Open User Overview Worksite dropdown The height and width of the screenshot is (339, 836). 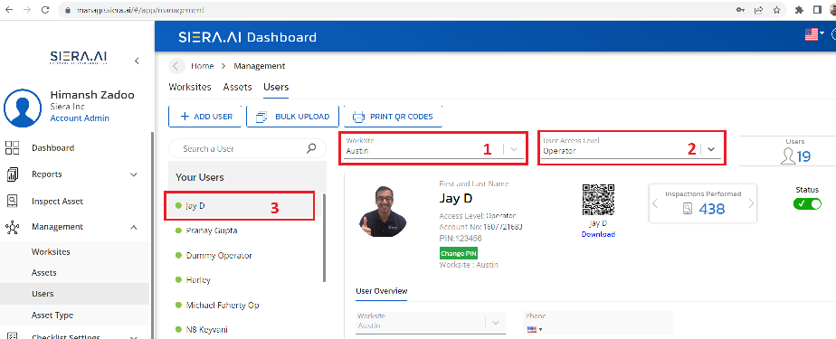pyautogui.click(x=431, y=323)
